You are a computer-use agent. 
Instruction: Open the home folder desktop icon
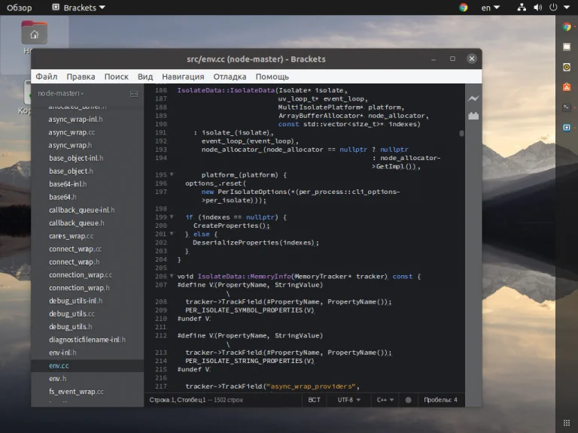coord(35,33)
